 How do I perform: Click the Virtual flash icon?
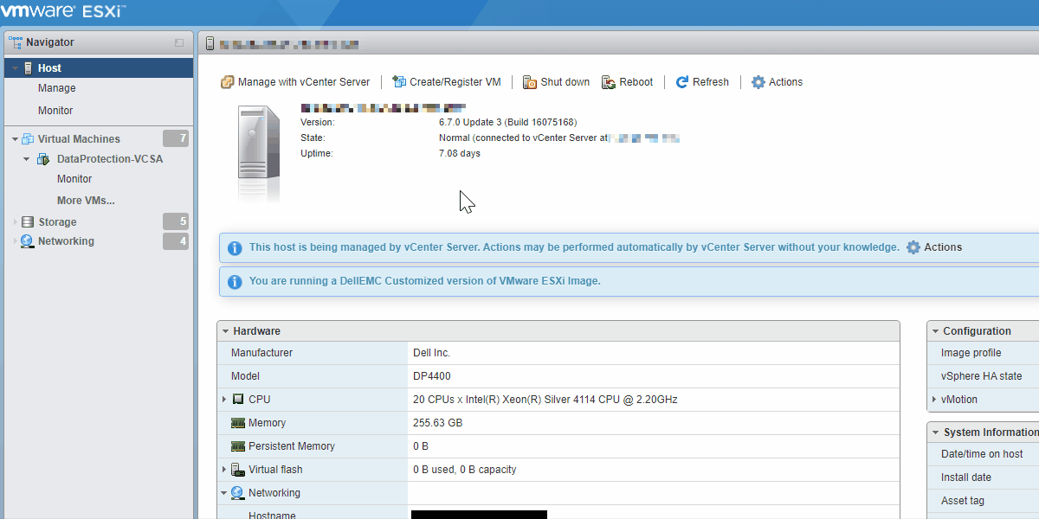pos(238,470)
